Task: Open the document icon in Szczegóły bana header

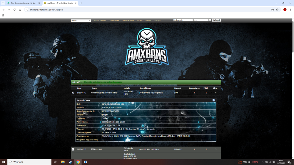Action: pos(213,100)
